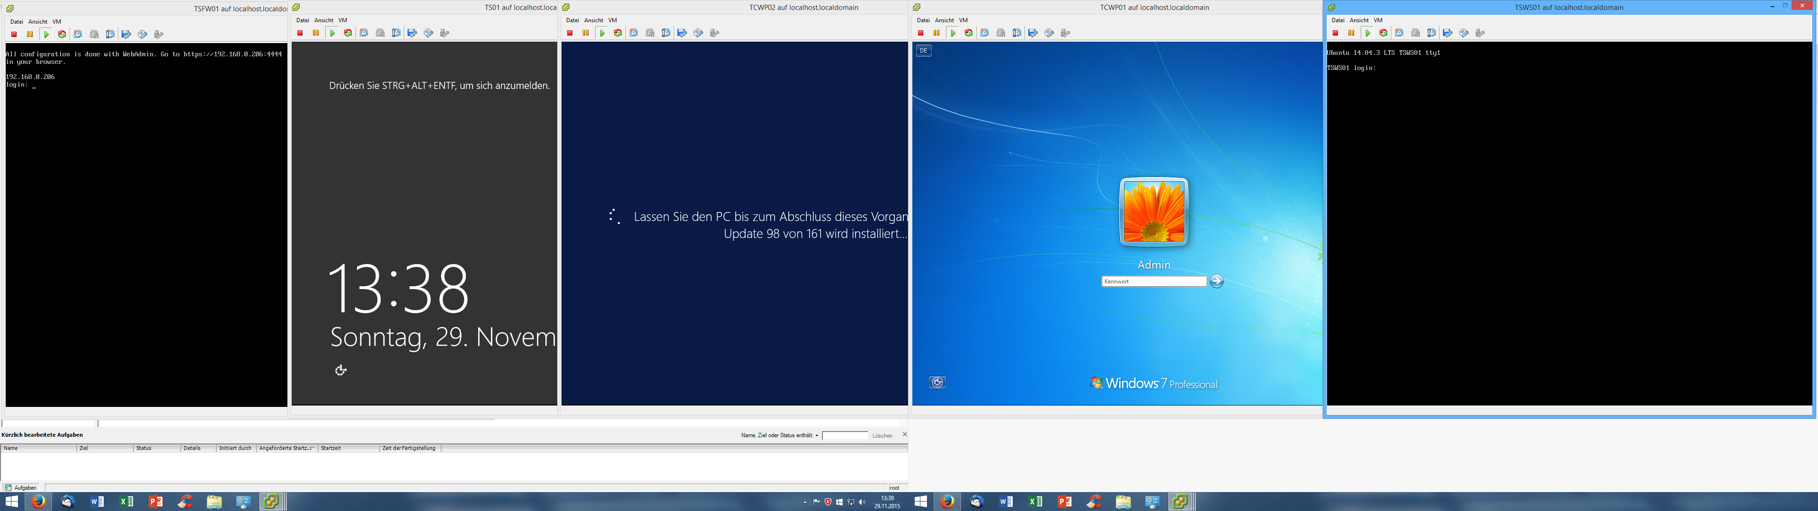The width and height of the screenshot is (1818, 511).
Task: Open Ansicht menu in TSFW01 window
Action: point(37,22)
